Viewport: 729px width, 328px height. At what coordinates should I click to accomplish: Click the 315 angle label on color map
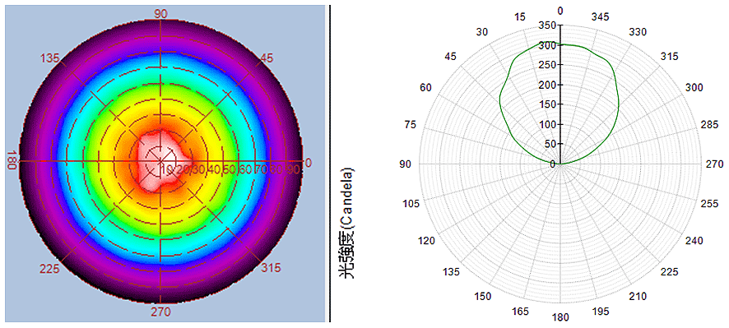(271, 268)
